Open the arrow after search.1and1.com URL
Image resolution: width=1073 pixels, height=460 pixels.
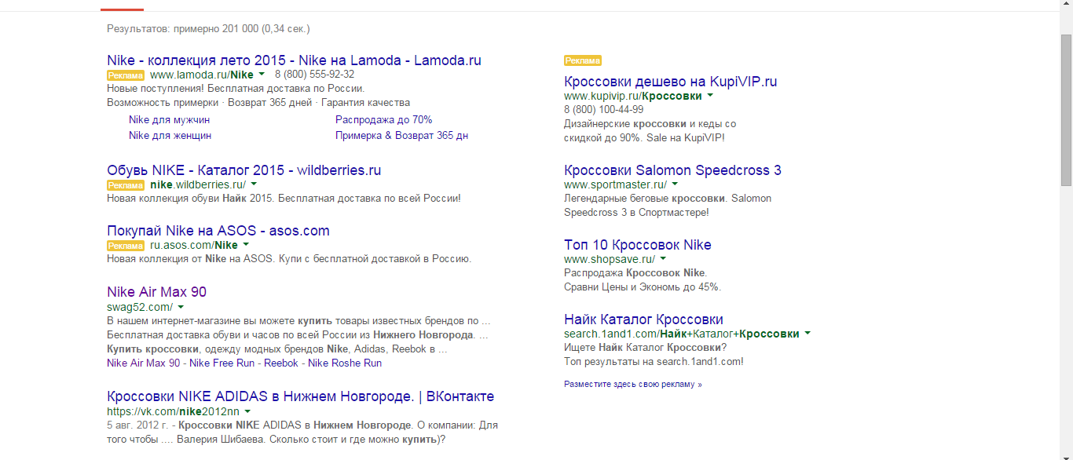click(807, 334)
